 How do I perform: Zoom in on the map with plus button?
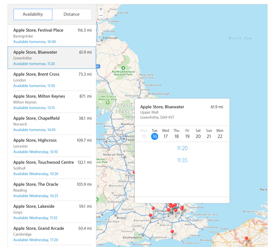tap(101, 9)
